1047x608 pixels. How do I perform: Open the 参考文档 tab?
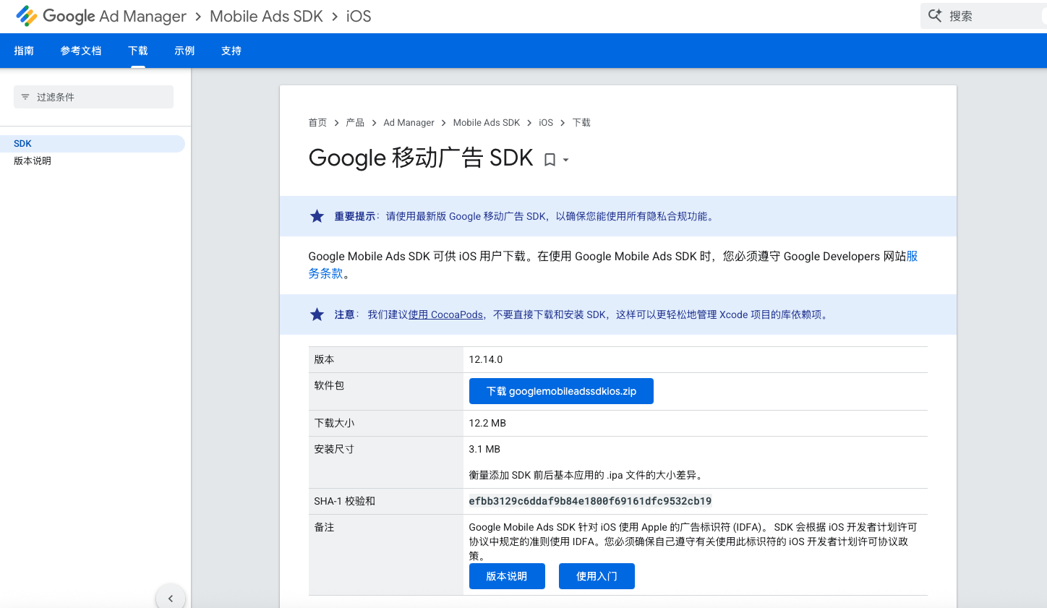tap(81, 51)
